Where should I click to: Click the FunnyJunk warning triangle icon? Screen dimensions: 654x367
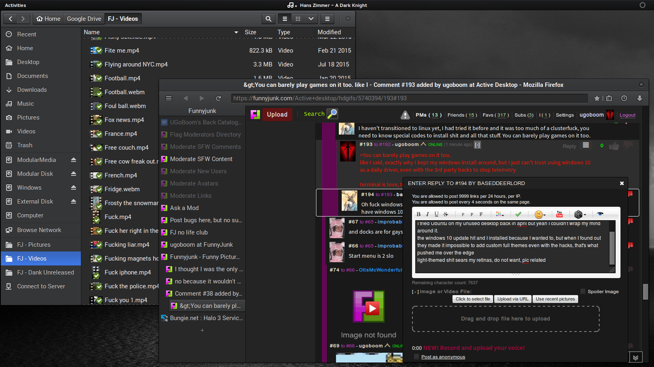(405, 115)
